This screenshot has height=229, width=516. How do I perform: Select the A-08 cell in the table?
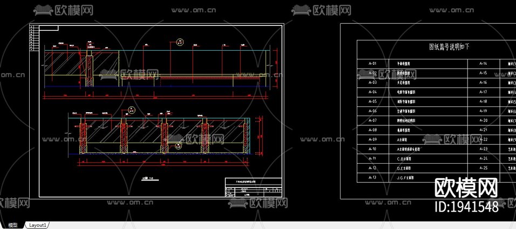point(373,130)
